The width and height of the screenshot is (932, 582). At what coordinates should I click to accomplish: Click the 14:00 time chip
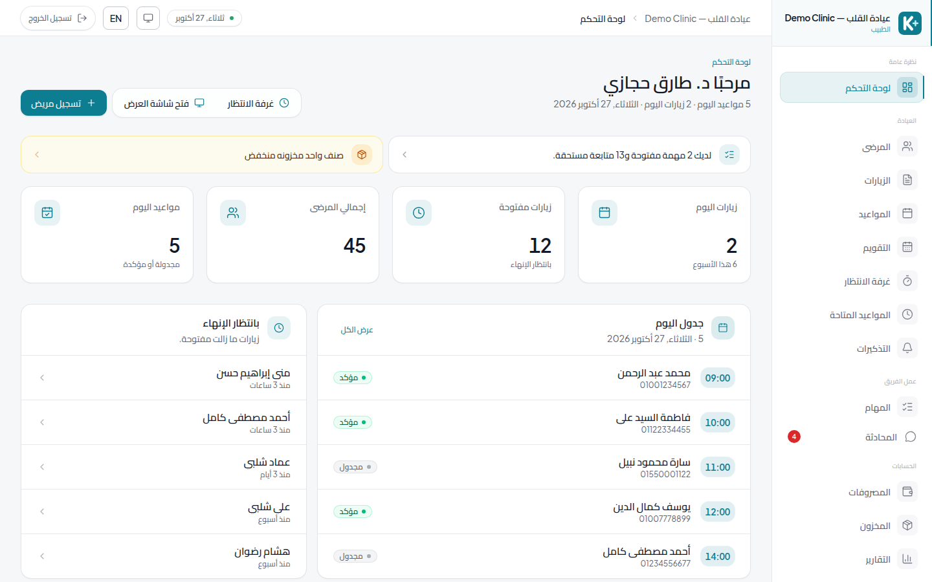(718, 556)
